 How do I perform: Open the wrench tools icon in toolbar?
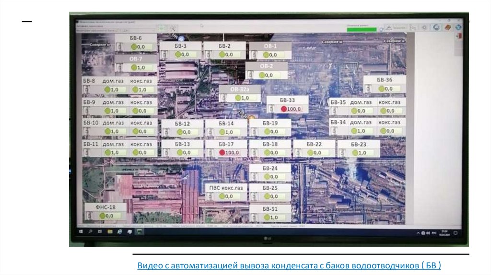tap(173, 29)
